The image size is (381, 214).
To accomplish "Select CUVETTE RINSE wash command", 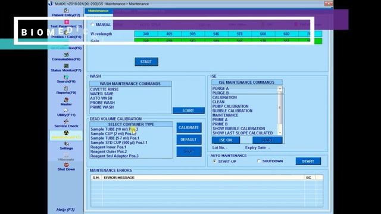I will (105, 89).
